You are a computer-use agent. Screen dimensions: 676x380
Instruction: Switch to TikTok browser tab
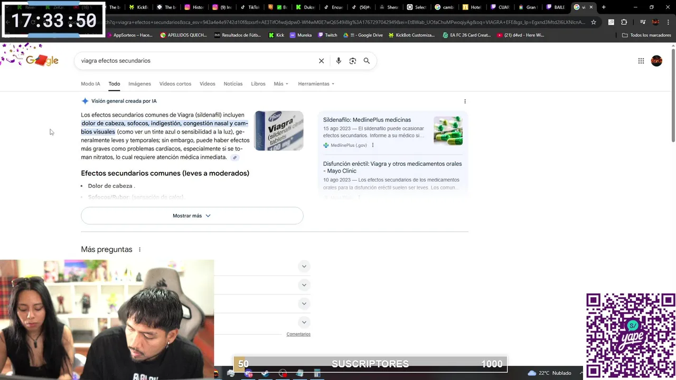click(250, 7)
